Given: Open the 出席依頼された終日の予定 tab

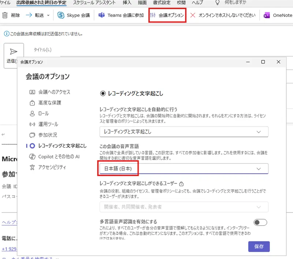Looking at the screenshot, I should [41, 3].
